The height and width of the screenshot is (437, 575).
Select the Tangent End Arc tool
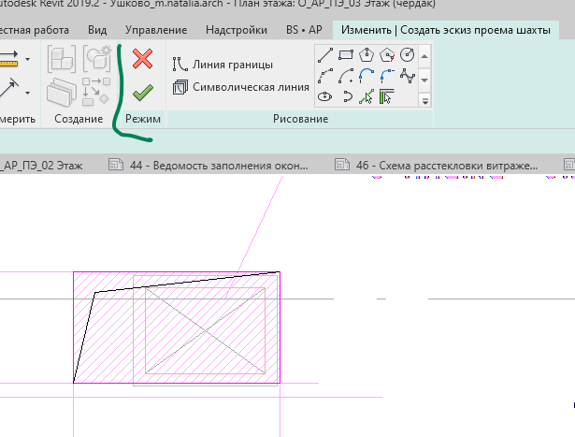coord(367,76)
